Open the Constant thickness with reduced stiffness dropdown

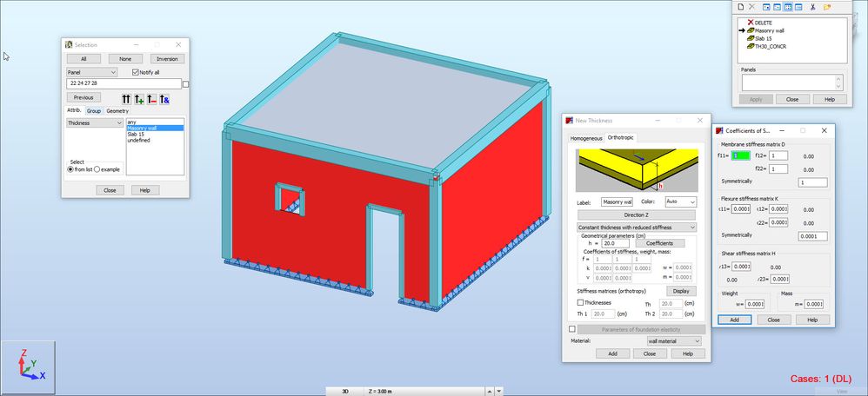[x=637, y=228]
